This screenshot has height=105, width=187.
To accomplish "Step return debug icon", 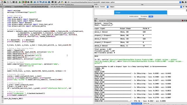I will pyautogui.click(x=43, y=2).
